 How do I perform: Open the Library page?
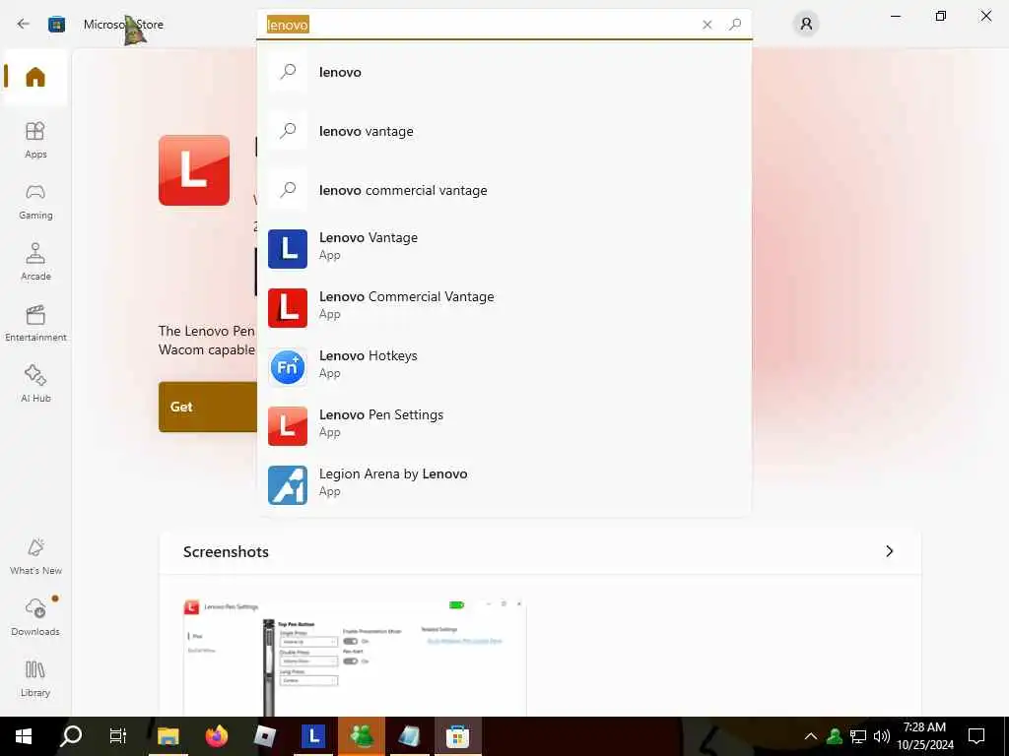[x=35, y=678]
